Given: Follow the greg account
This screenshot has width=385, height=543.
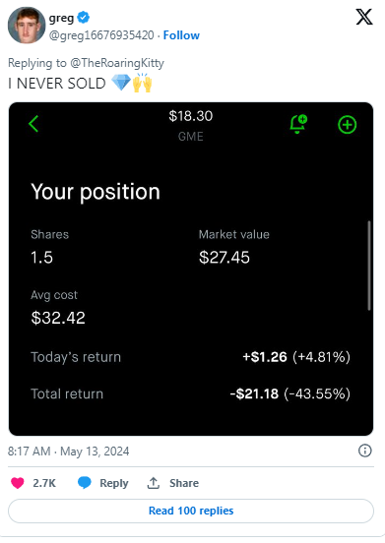Looking at the screenshot, I should tap(181, 35).
